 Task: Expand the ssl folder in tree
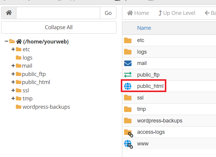tap(13, 90)
